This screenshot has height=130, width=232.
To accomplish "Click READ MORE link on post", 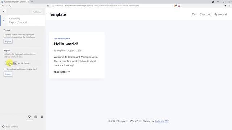I will (62, 72).
